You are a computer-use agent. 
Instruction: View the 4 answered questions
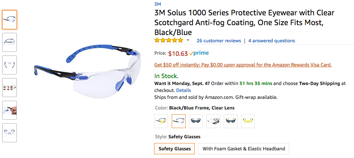[271, 41]
